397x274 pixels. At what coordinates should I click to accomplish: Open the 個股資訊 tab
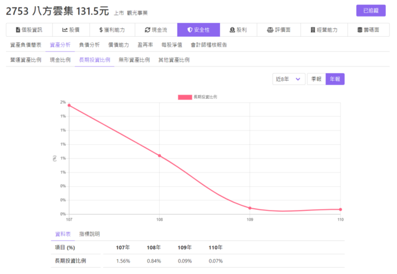click(x=29, y=30)
